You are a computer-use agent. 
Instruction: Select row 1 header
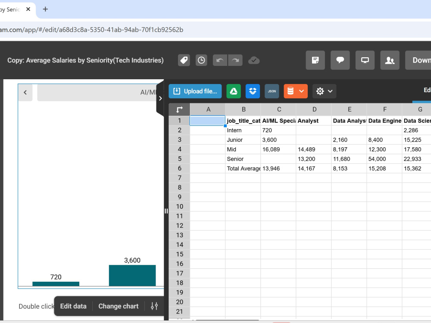179,121
